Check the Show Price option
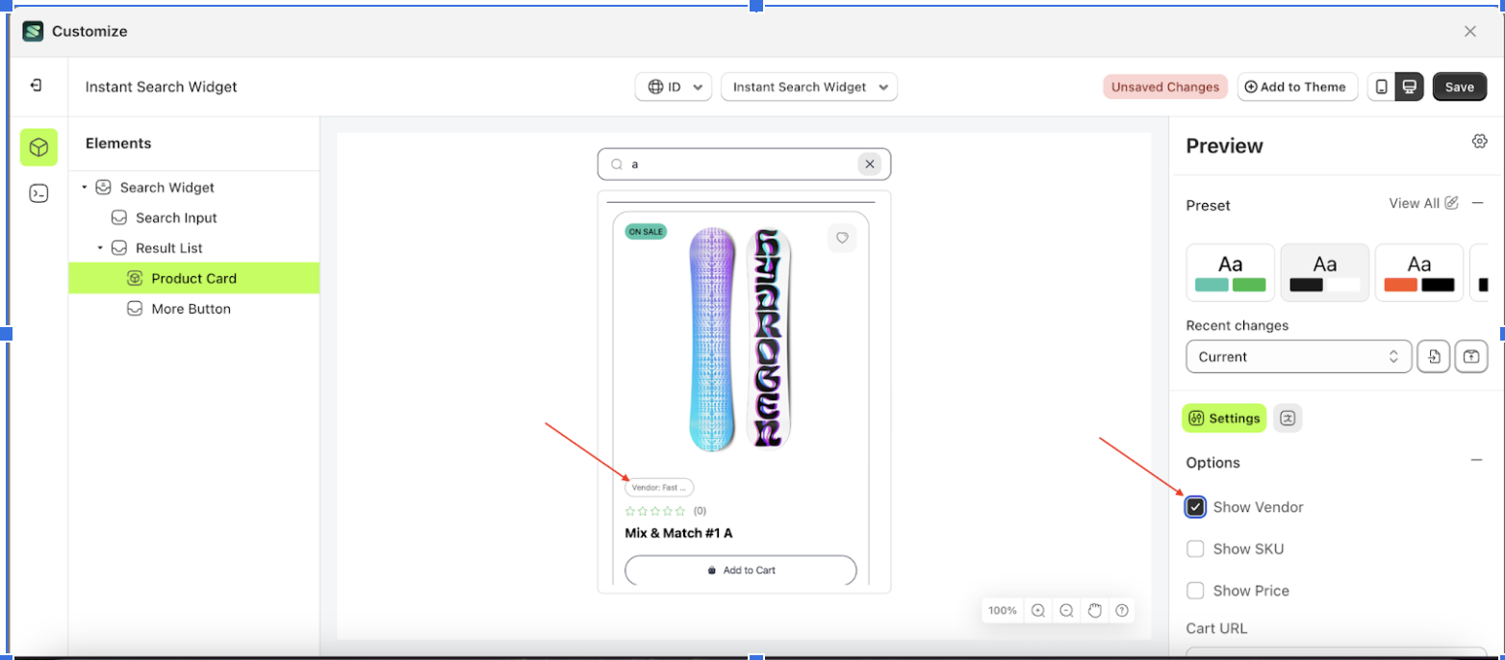 point(1196,590)
